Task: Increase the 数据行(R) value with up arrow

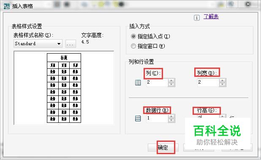Action: [x=171, y=117]
